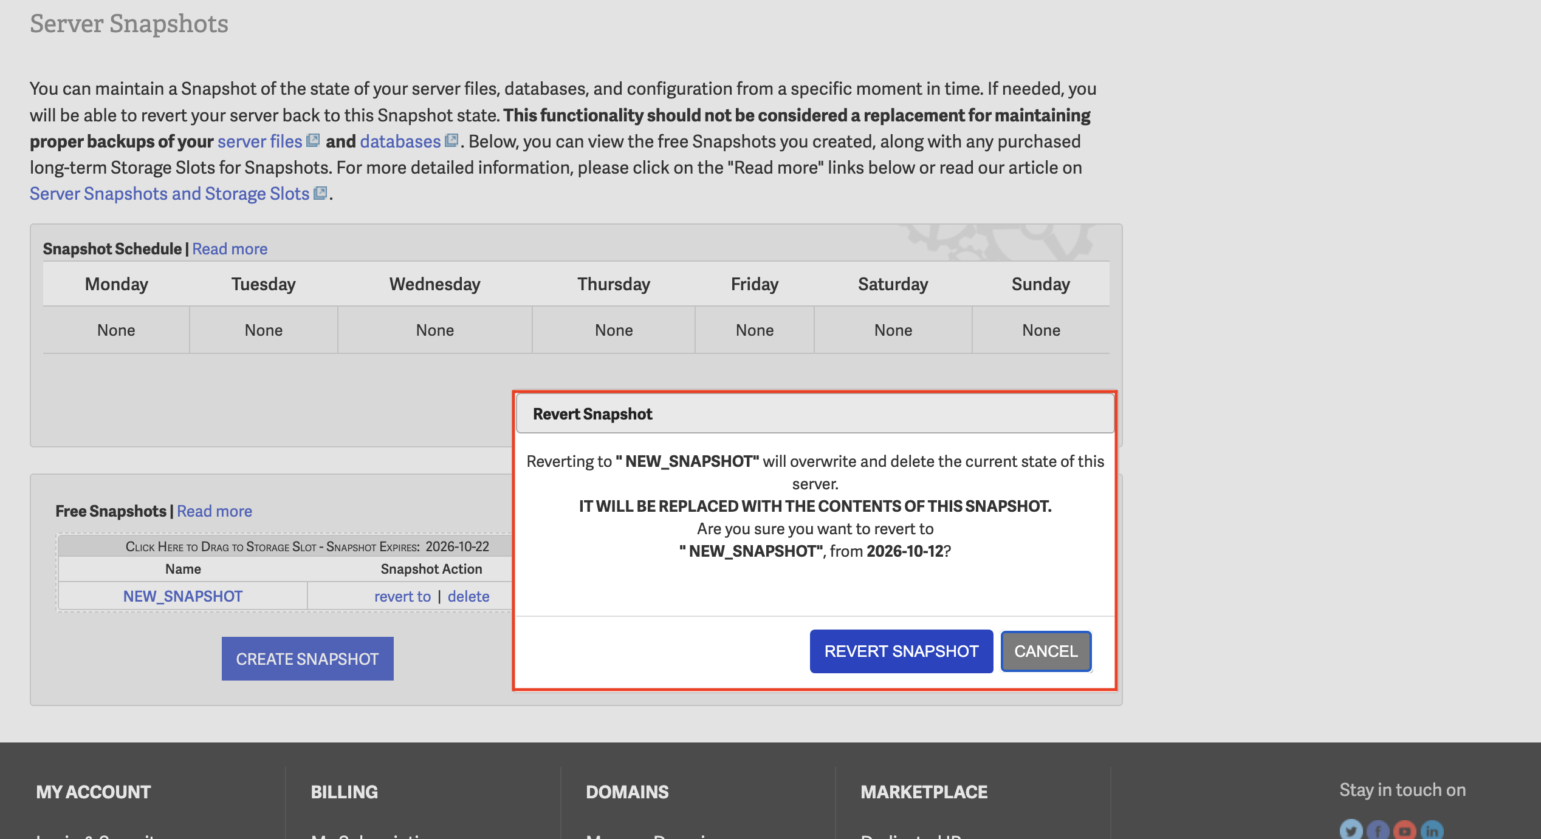This screenshot has height=839, width=1541.
Task: Click the delete snapshot link
Action: (x=468, y=596)
